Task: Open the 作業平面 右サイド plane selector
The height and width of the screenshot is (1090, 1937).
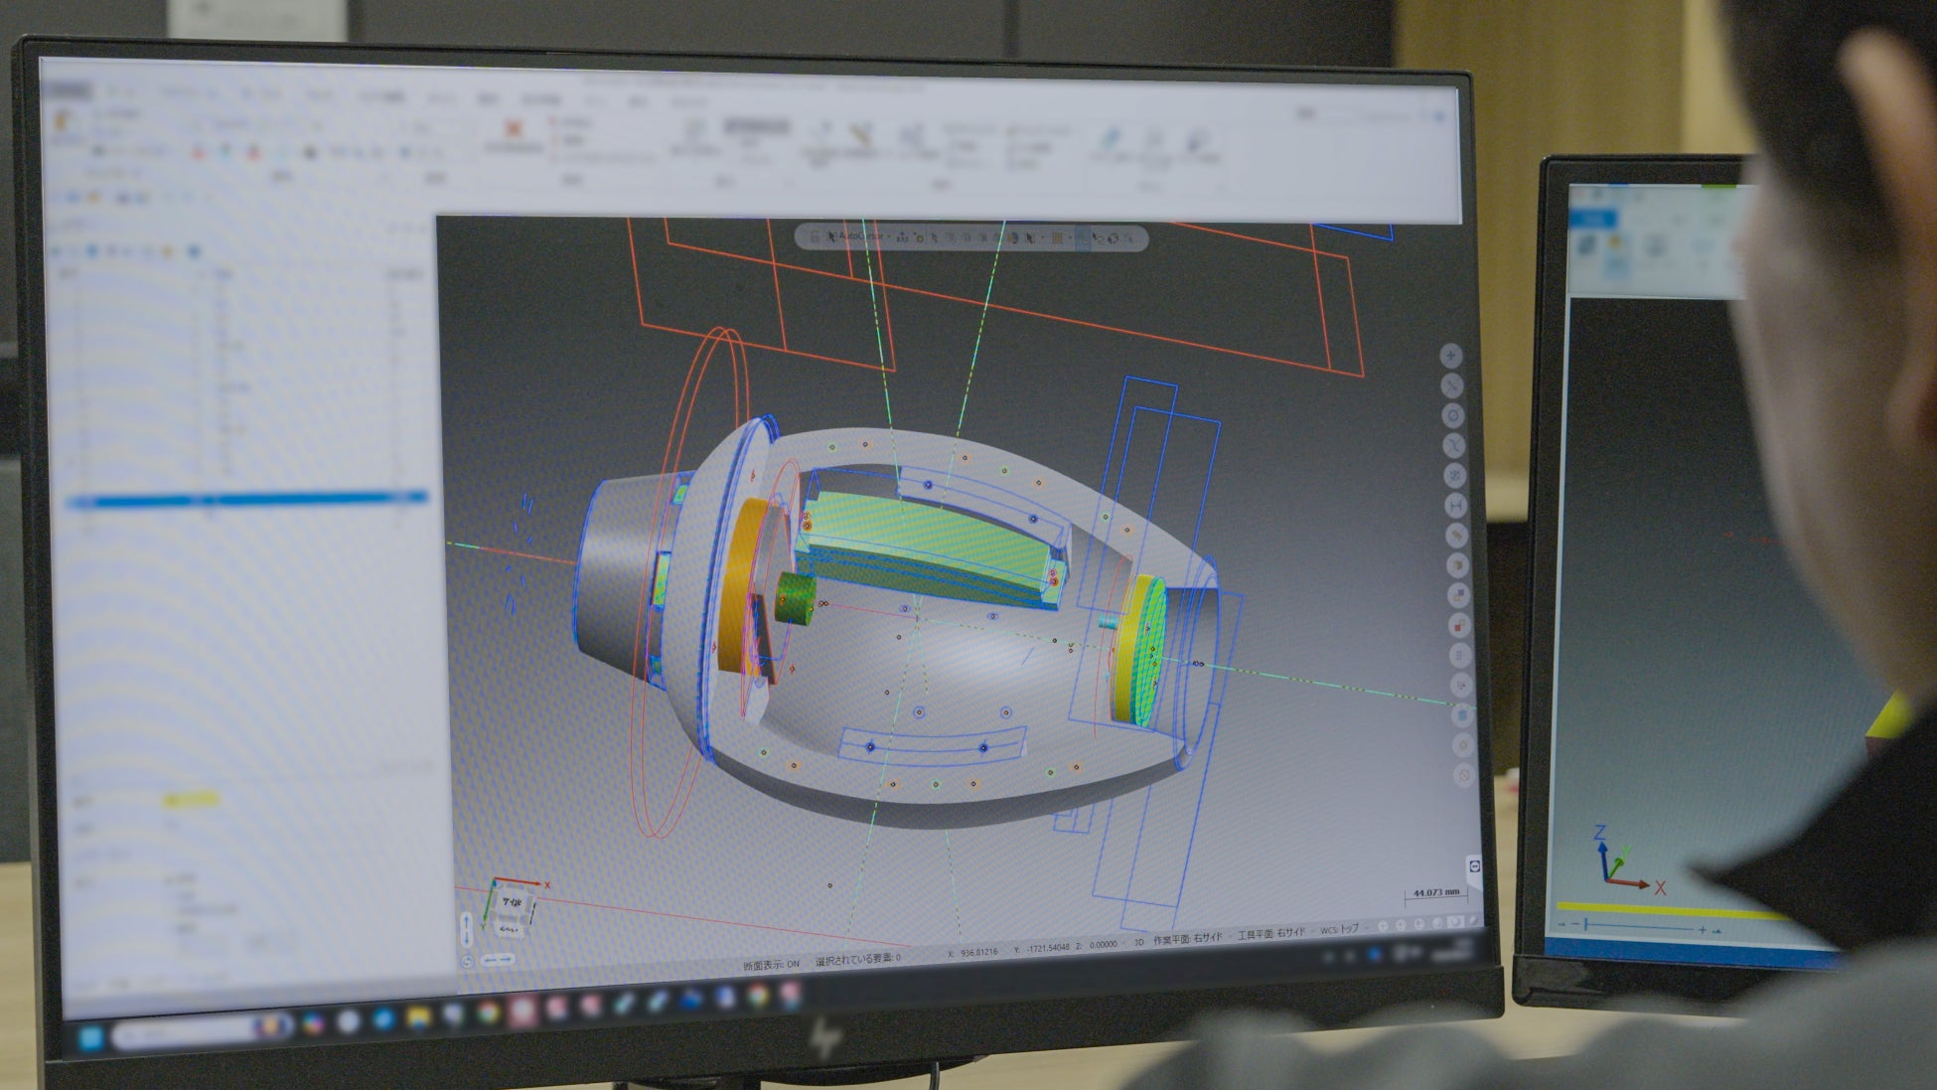Action: (x=1187, y=938)
